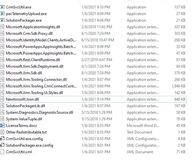Click the Microsoft.Xrm.Sdk.dll file icon
The width and height of the screenshot is (192, 167).
click(x=2, y=73)
